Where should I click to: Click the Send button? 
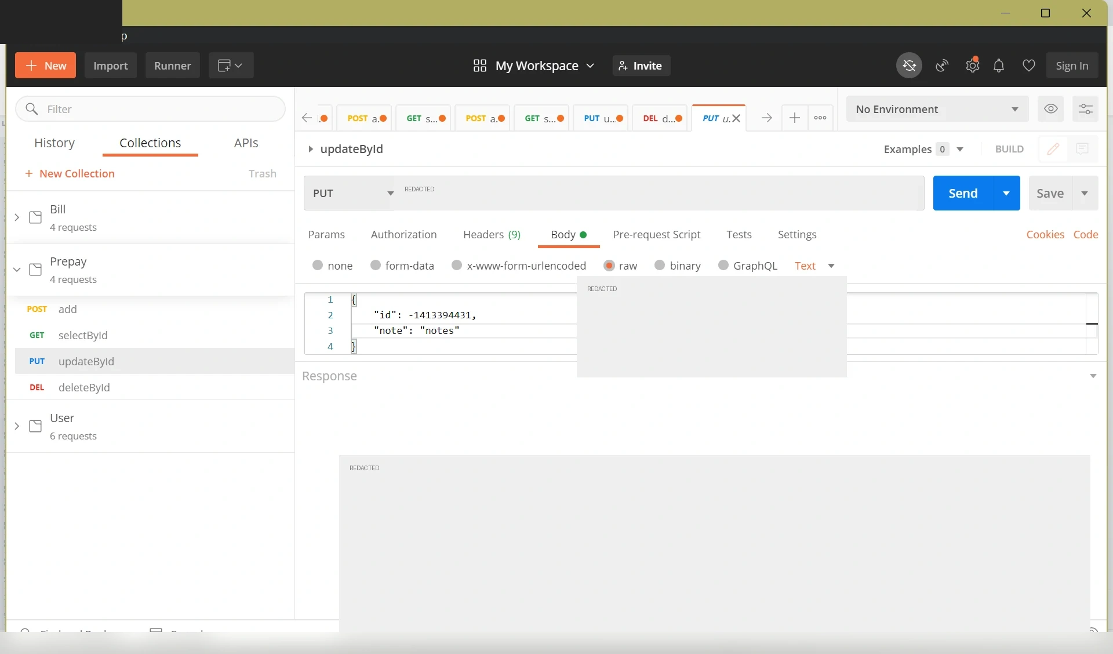(963, 193)
